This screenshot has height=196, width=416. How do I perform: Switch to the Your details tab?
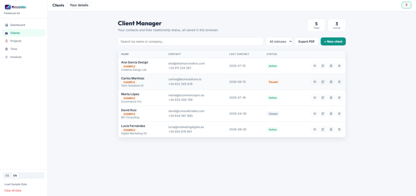pyautogui.click(x=79, y=5)
